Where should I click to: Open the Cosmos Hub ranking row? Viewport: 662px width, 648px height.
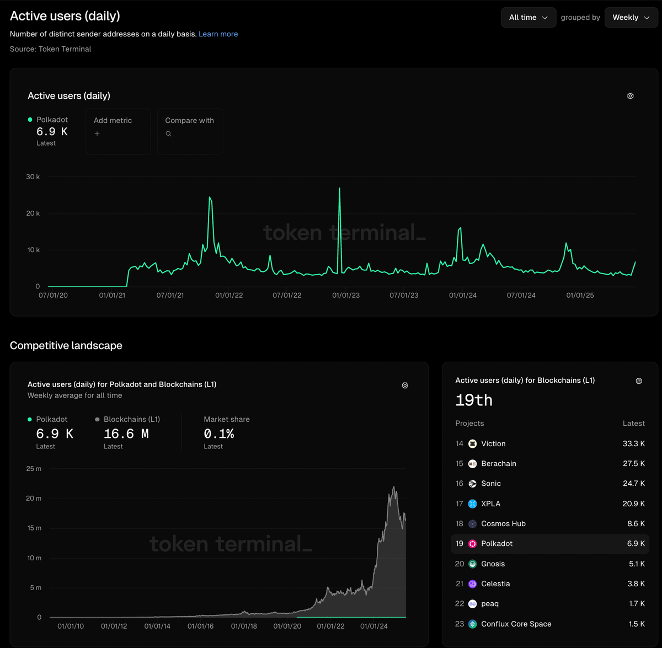(x=550, y=524)
